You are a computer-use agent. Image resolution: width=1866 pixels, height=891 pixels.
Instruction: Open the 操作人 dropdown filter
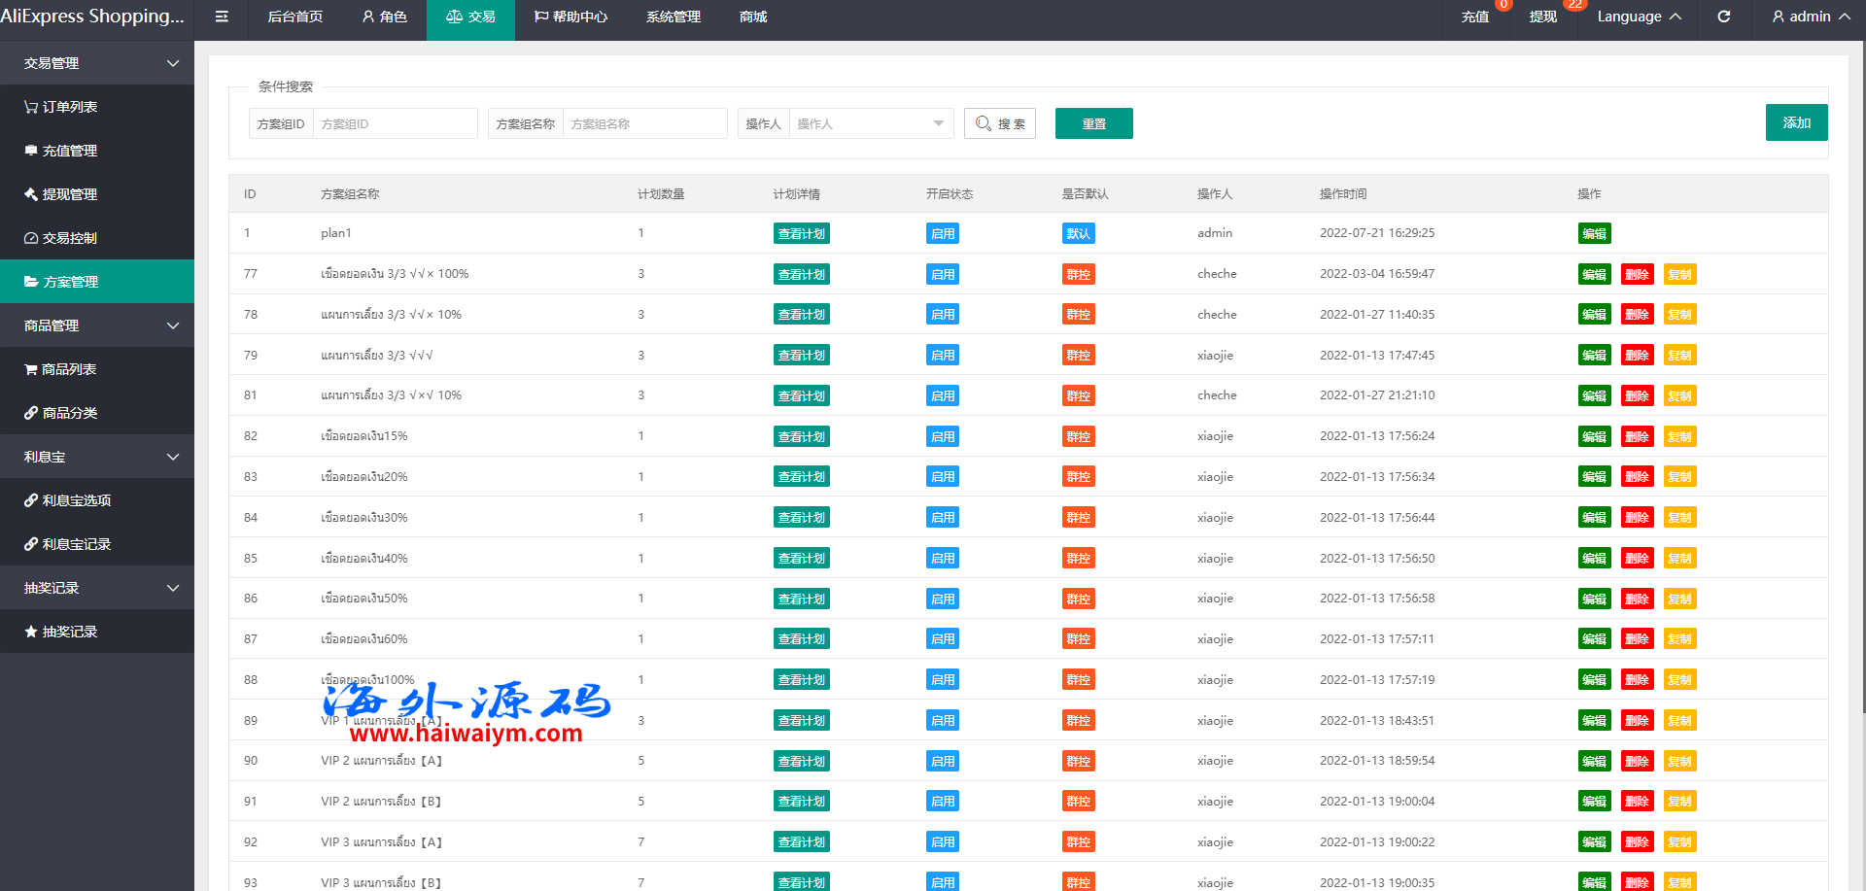click(870, 123)
